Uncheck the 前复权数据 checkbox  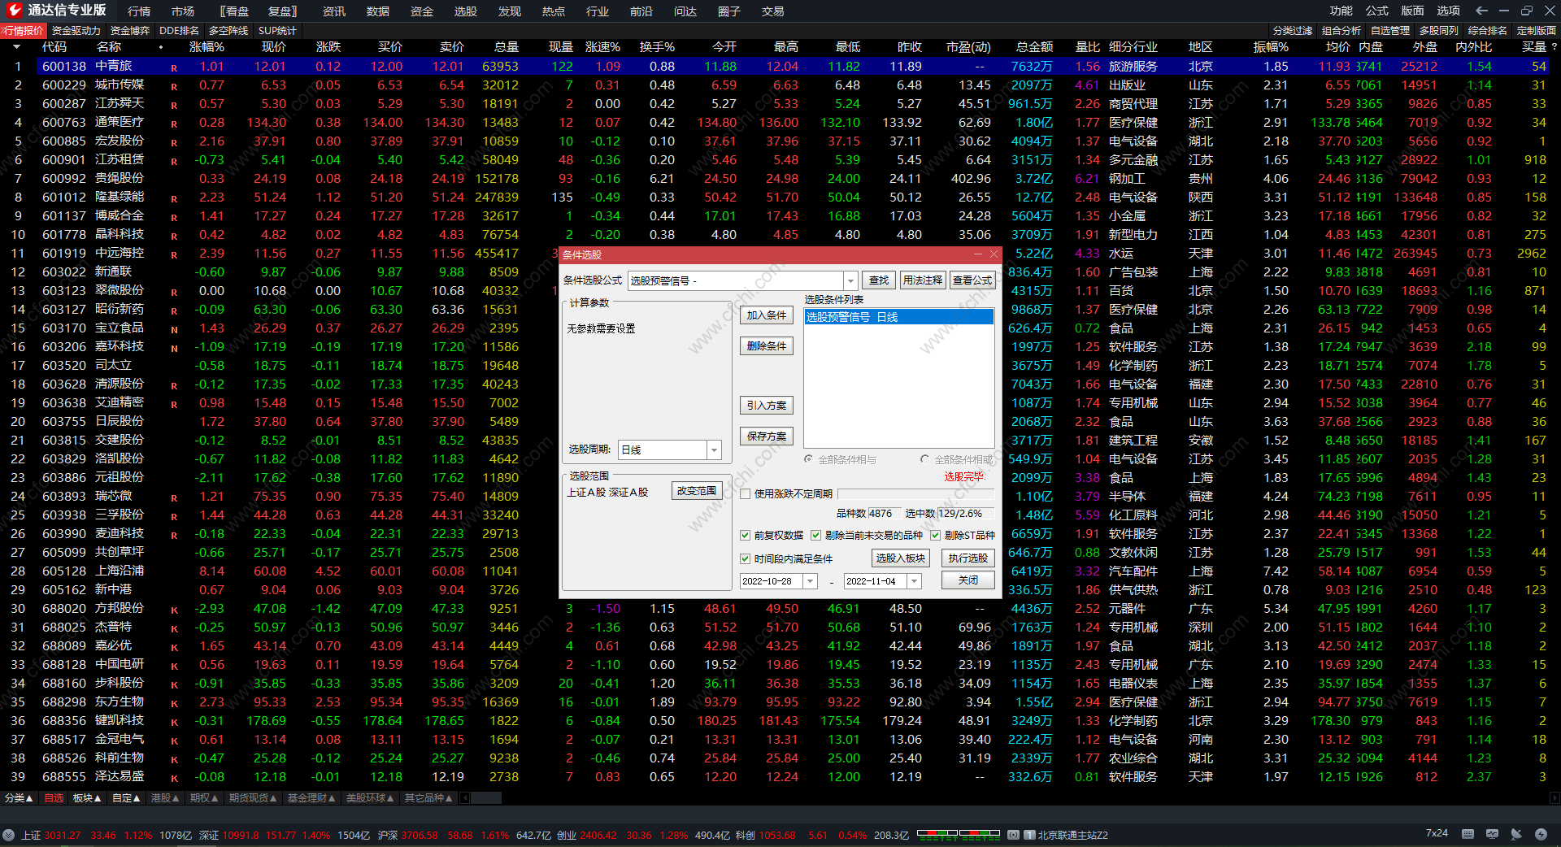(745, 535)
